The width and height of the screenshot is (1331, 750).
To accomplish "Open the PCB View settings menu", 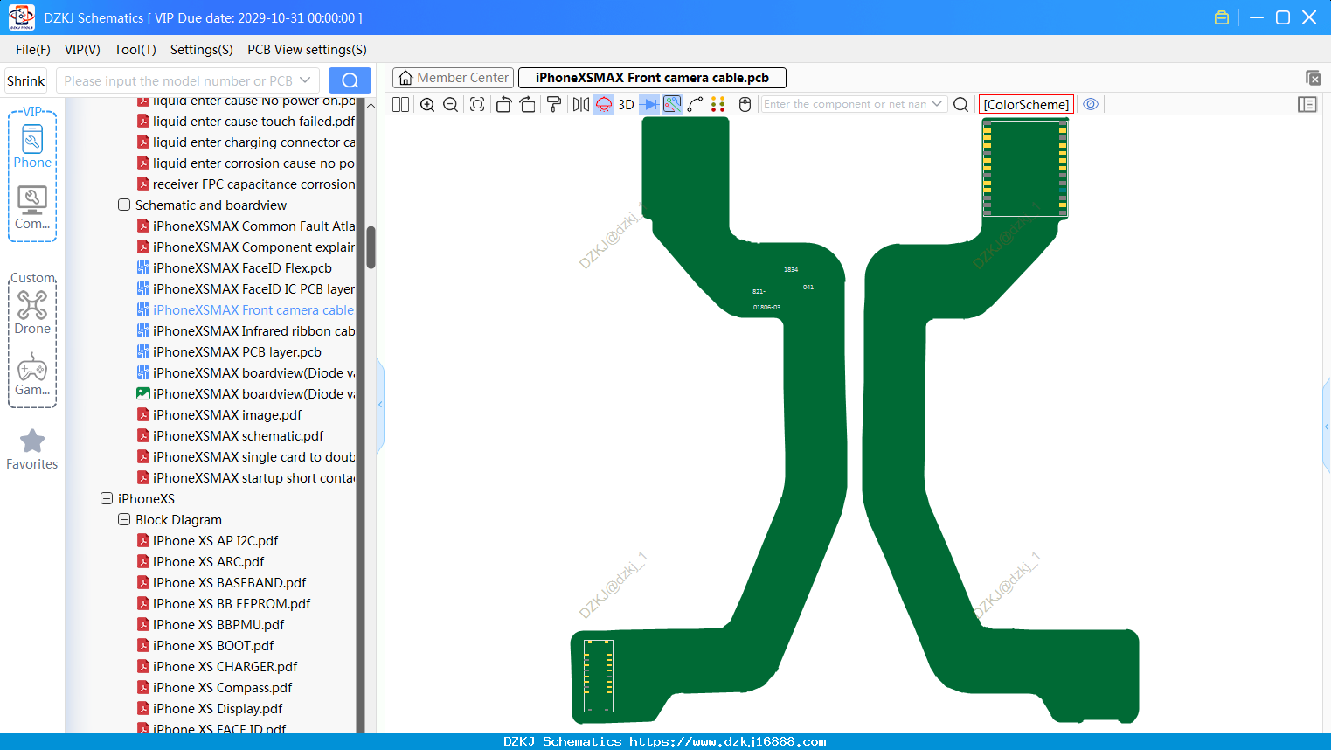I will [307, 50].
